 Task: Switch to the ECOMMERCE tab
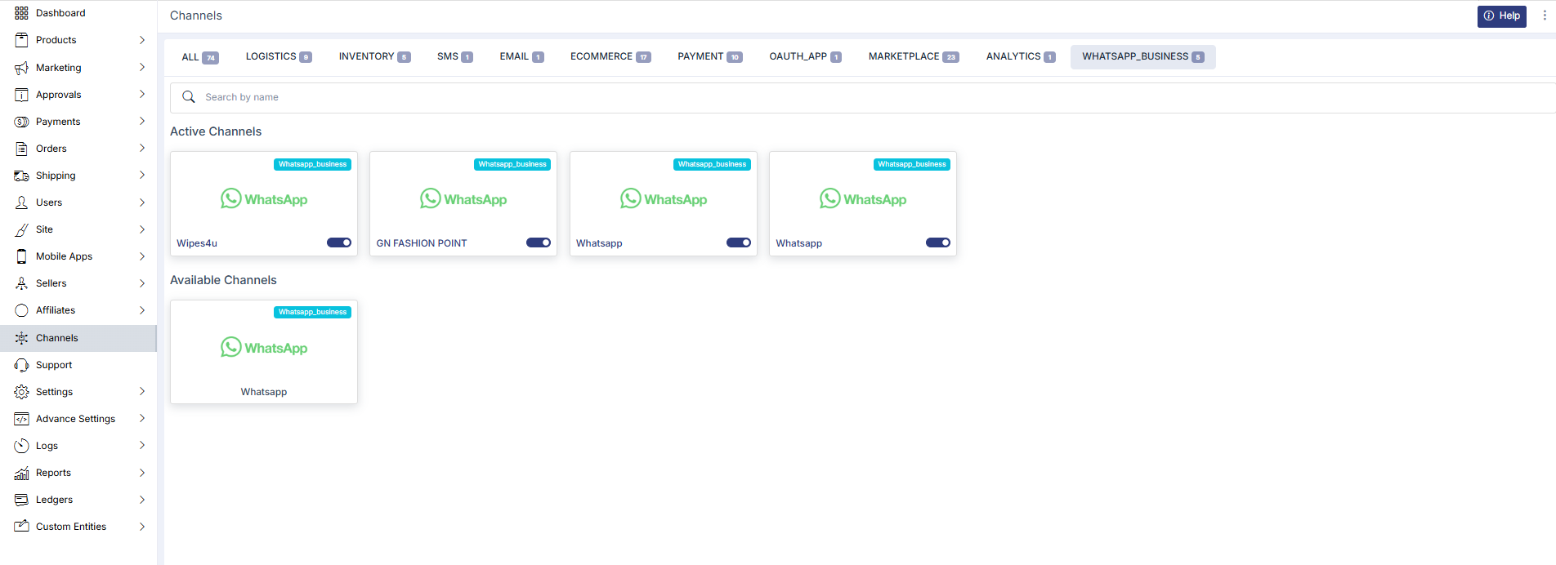(610, 57)
